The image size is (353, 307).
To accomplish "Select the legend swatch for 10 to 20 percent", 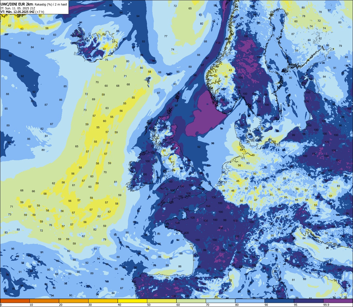I will pyautogui.click(x=44, y=301).
